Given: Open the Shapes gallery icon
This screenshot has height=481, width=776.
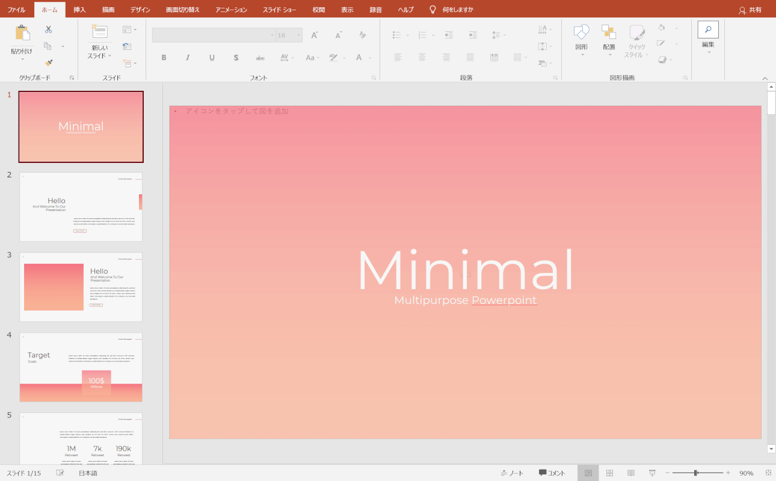Looking at the screenshot, I should (x=581, y=32).
